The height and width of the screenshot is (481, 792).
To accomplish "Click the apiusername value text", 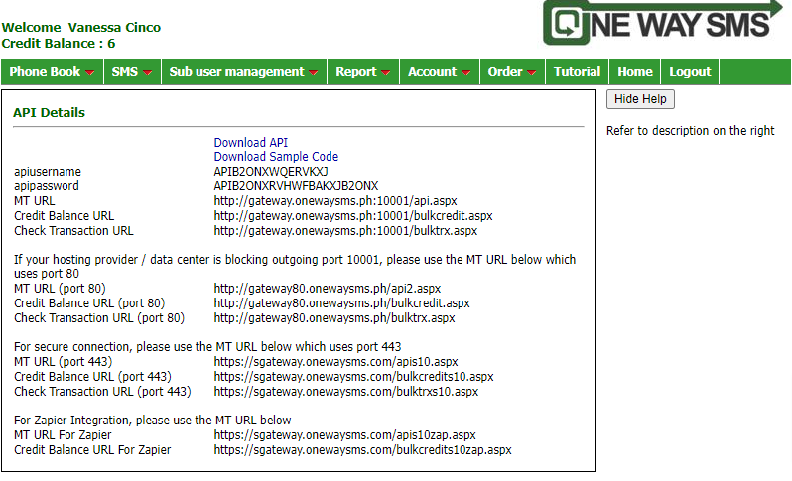I will (270, 172).
